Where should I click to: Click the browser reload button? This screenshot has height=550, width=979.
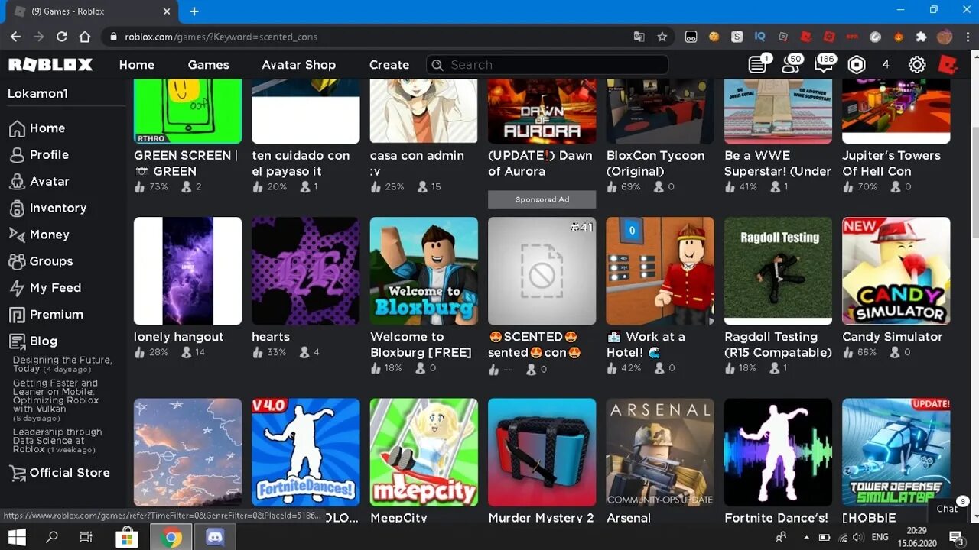click(x=62, y=37)
